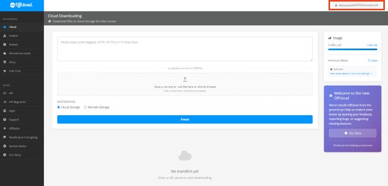Click the Our Story sidebar icon
This screenshot has width=388, height=186.
5,155
